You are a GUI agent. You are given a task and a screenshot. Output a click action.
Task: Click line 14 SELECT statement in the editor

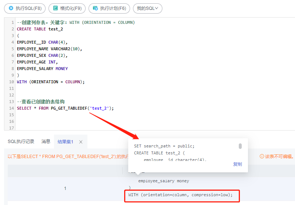[x=65, y=108]
